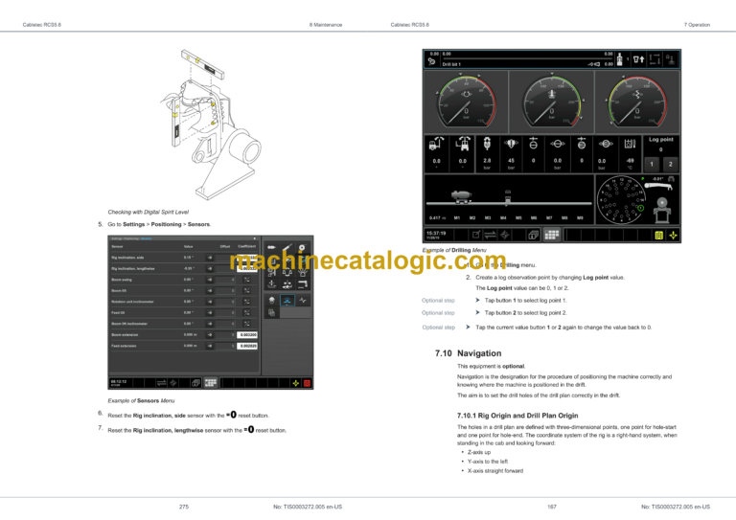The image size is (736, 520).
Task: Click the 0.417 m position value
Action: (437, 218)
